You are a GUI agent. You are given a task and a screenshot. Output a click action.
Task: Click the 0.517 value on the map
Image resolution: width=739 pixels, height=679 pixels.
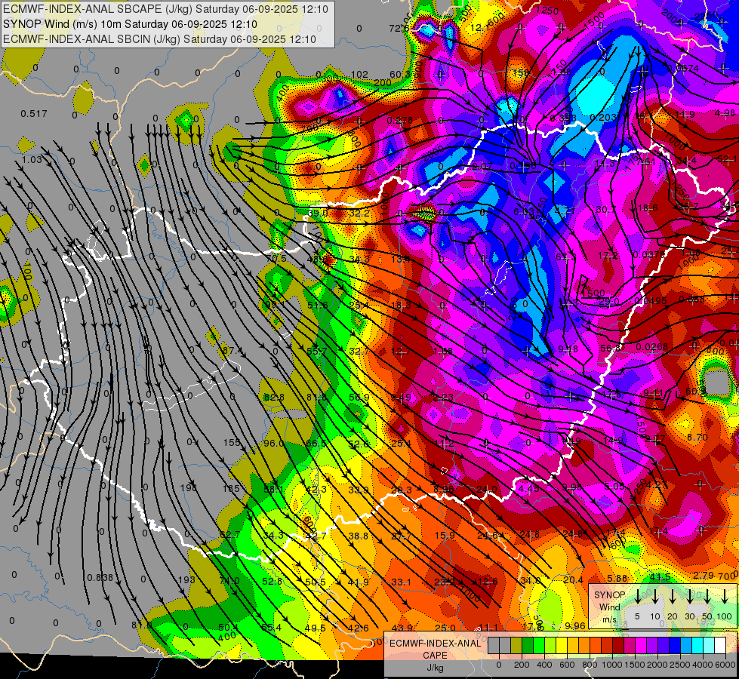34,114
